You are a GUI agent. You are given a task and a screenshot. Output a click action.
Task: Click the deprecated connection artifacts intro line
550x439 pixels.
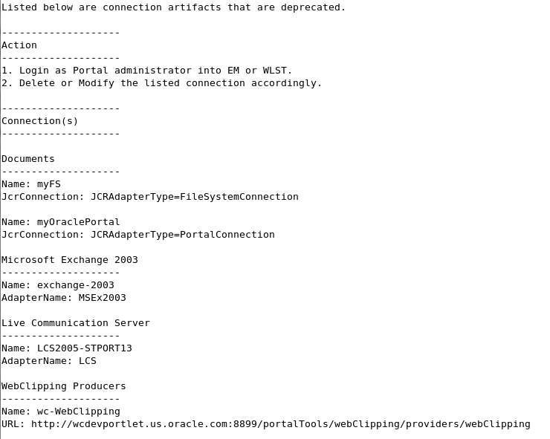tap(173, 7)
